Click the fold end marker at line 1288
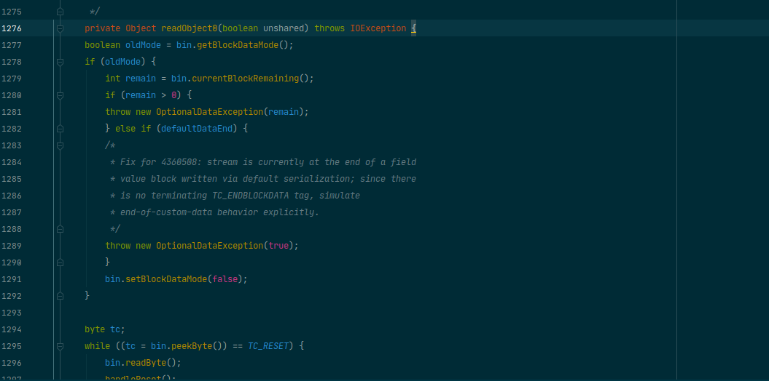The image size is (769, 381). click(x=60, y=229)
